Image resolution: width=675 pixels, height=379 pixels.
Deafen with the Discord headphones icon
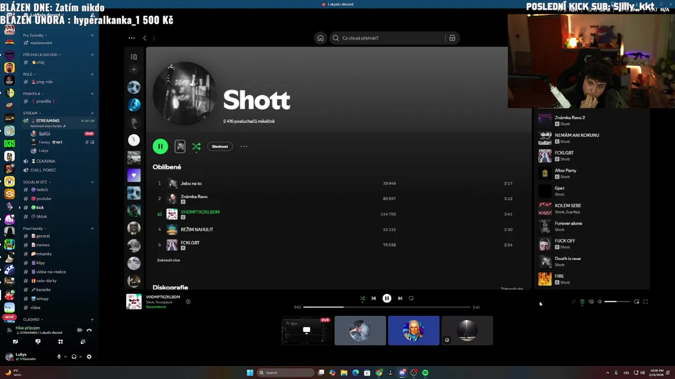click(x=74, y=357)
